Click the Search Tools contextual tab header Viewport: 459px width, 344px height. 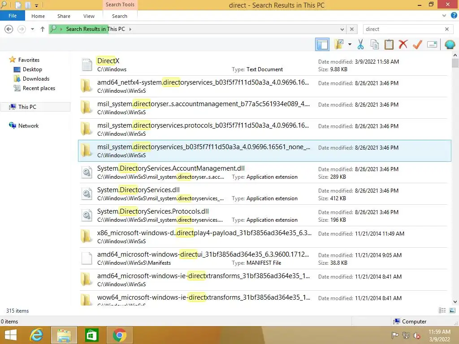[x=120, y=4]
